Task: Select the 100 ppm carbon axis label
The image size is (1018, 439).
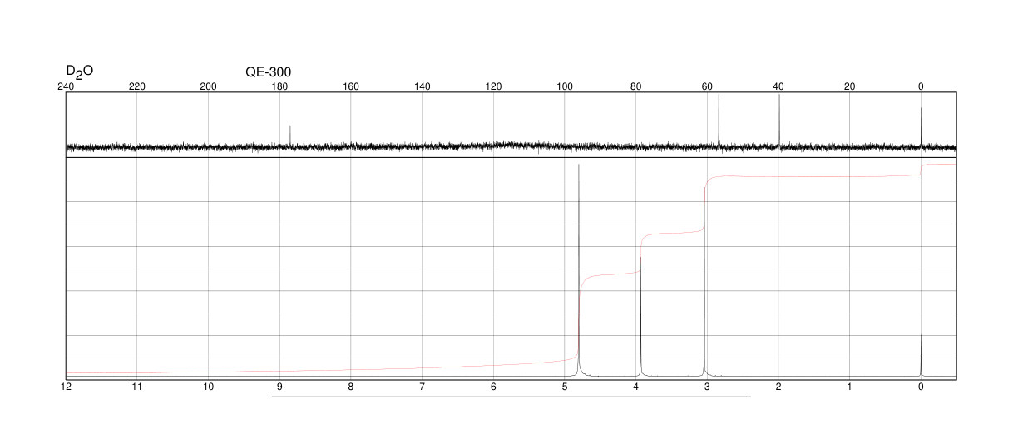Action: [565, 86]
